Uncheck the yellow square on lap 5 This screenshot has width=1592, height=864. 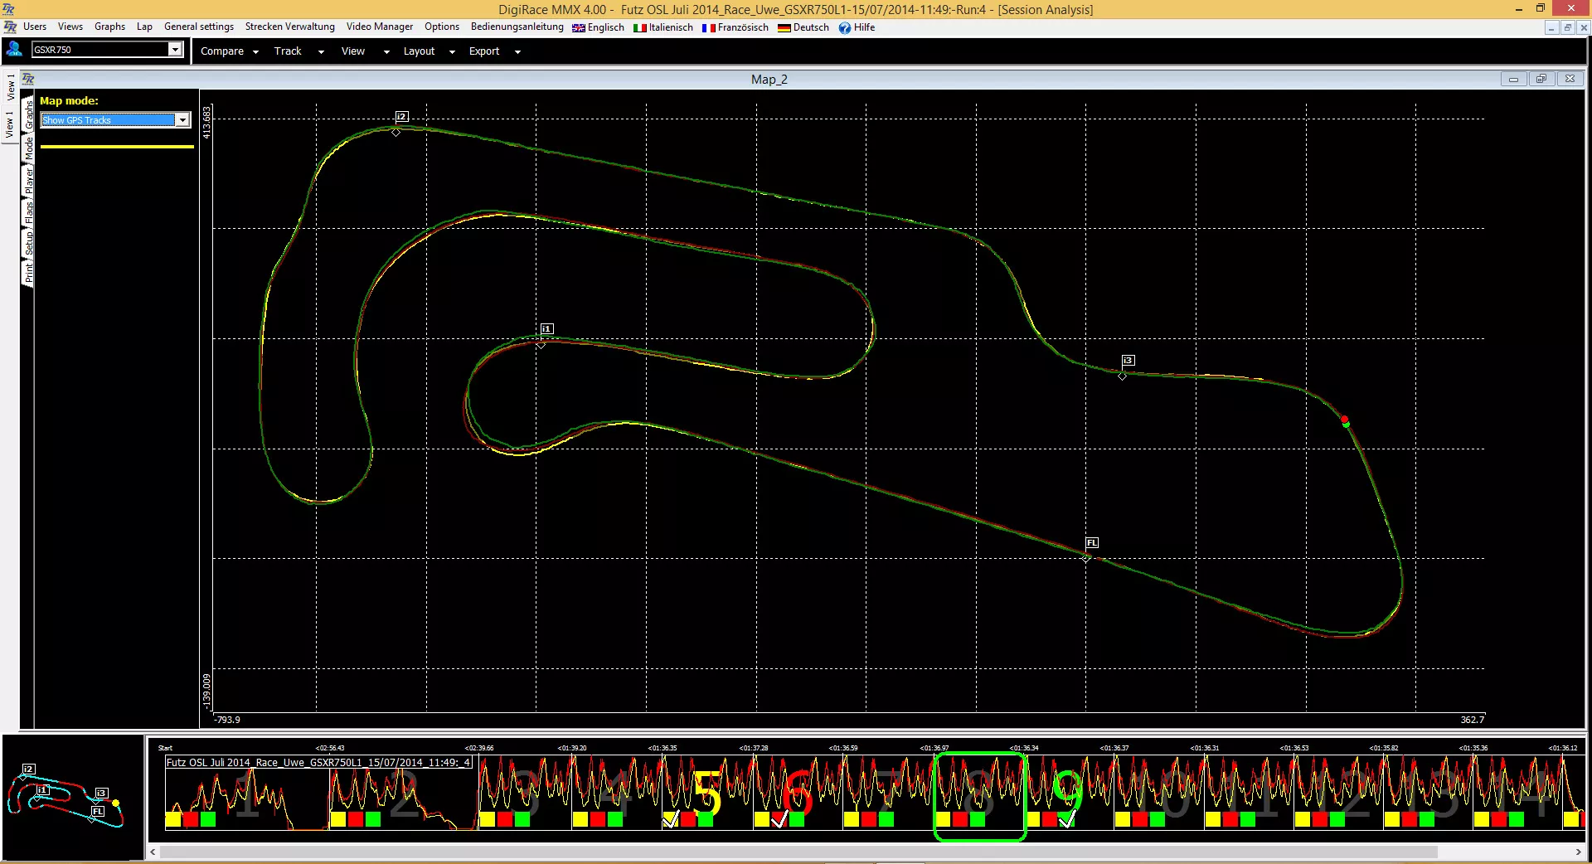coord(671,820)
